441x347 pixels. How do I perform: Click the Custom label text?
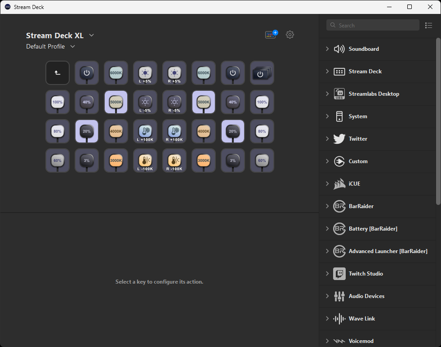pos(358,161)
